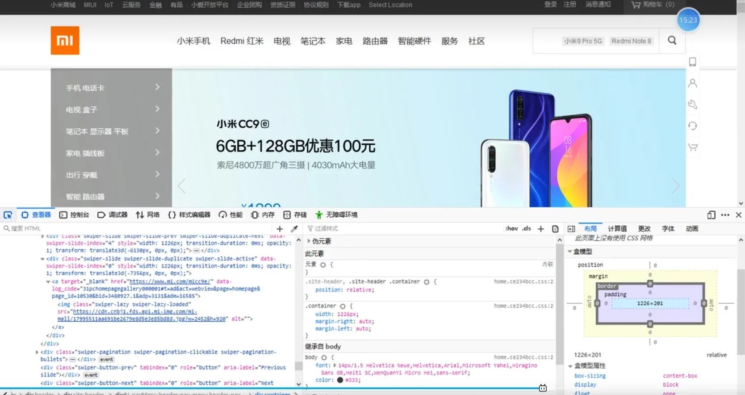The image size is (745, 395).
Task: Open 购物车 shopping cart link
Action: (x=653, y=5)
